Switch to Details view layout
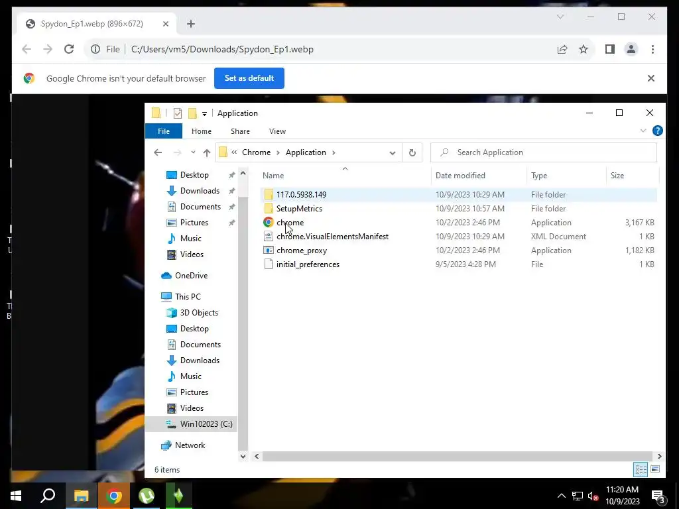The image size is (679, 509). 641,470
